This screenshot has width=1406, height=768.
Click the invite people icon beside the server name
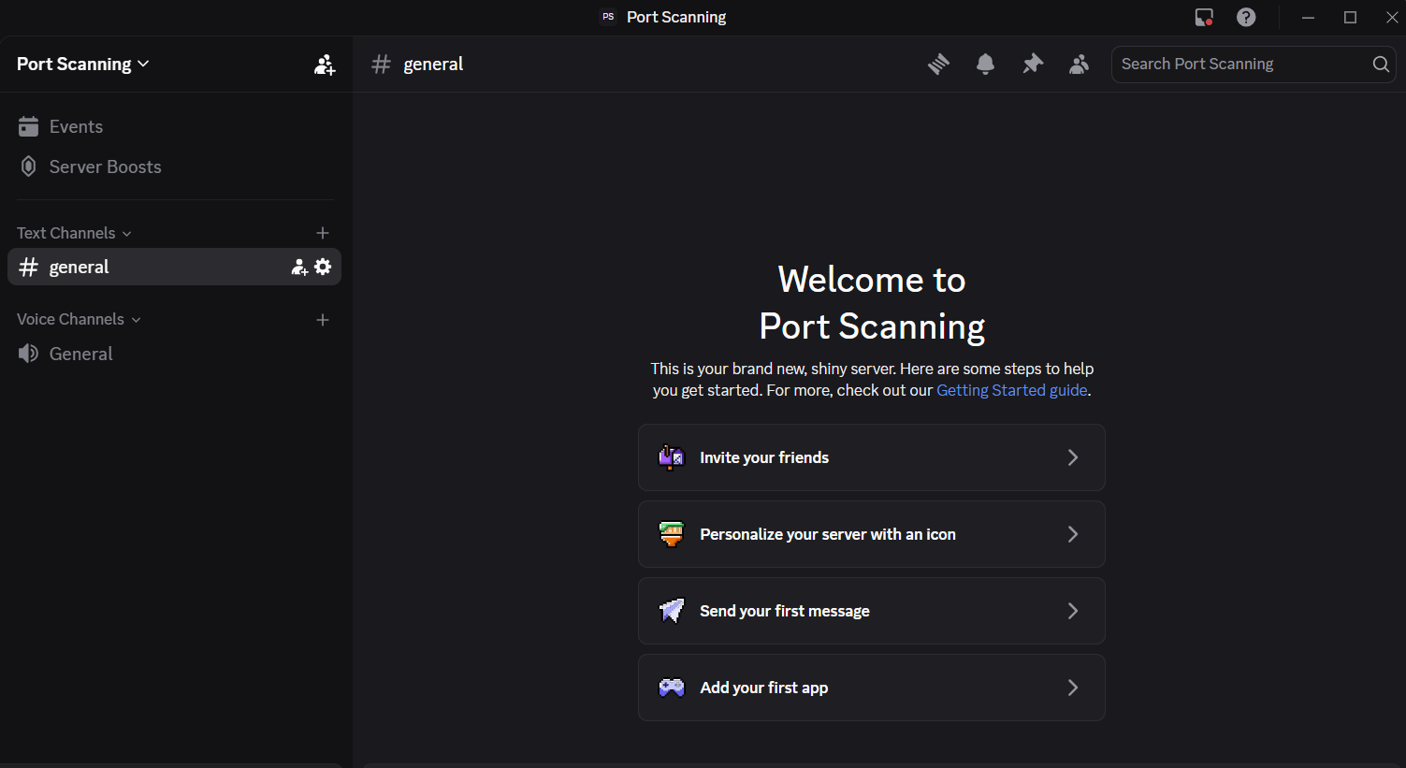pyautogui.click(x=325, y=65)
